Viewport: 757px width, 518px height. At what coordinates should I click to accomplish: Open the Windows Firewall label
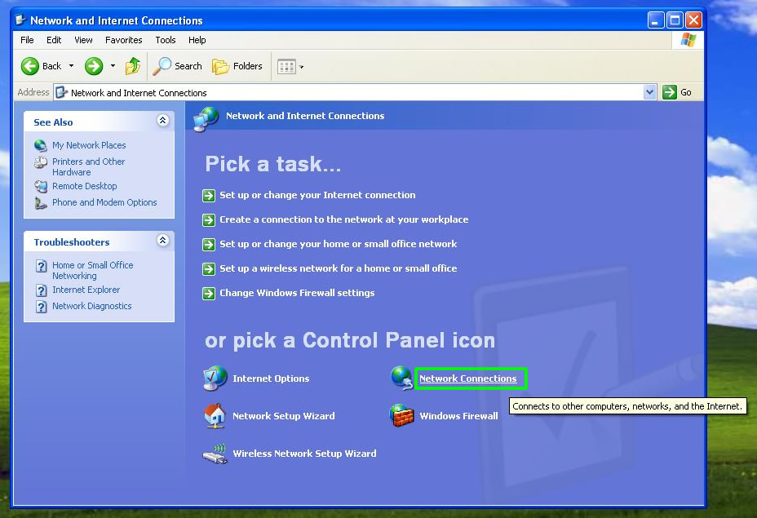click(458, 416)
